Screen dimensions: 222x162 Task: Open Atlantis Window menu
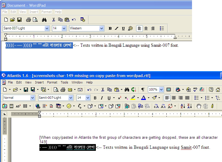pyautogui.click(x=77, y=82)
